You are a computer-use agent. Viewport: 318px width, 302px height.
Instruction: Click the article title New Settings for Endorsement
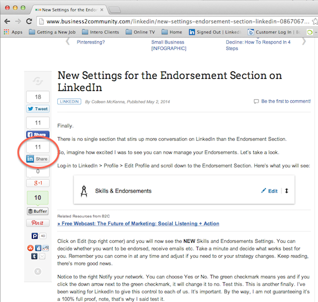click(169, 81)
